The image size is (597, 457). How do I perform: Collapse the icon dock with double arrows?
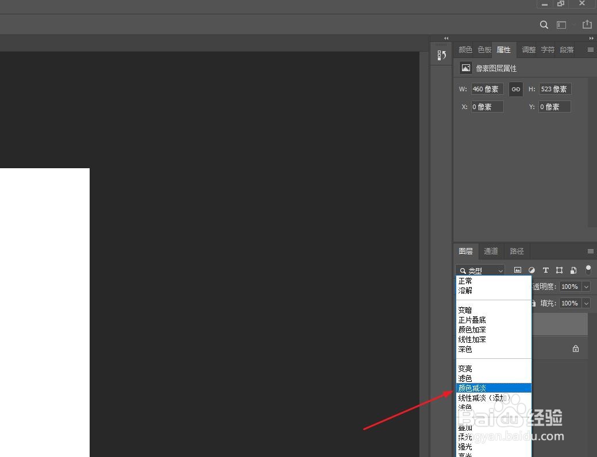coord(446,38)
